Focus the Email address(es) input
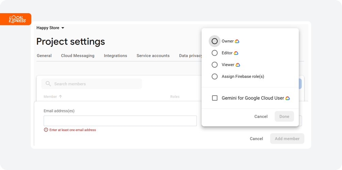This screenshot has height=170, width=342. click(x=120, y=121)
